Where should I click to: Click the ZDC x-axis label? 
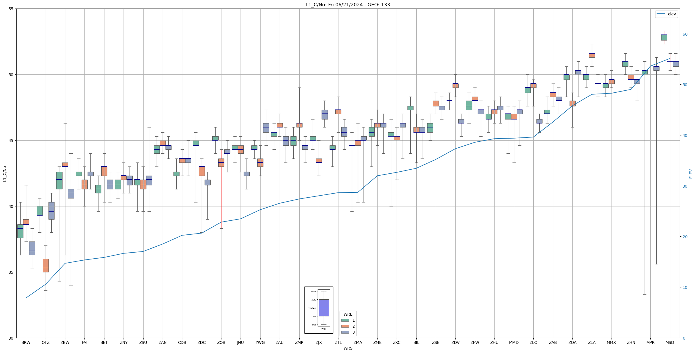[x=201, y=342]
